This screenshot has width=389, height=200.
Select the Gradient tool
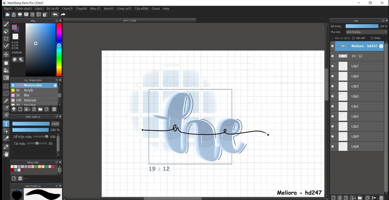(6, 78)
